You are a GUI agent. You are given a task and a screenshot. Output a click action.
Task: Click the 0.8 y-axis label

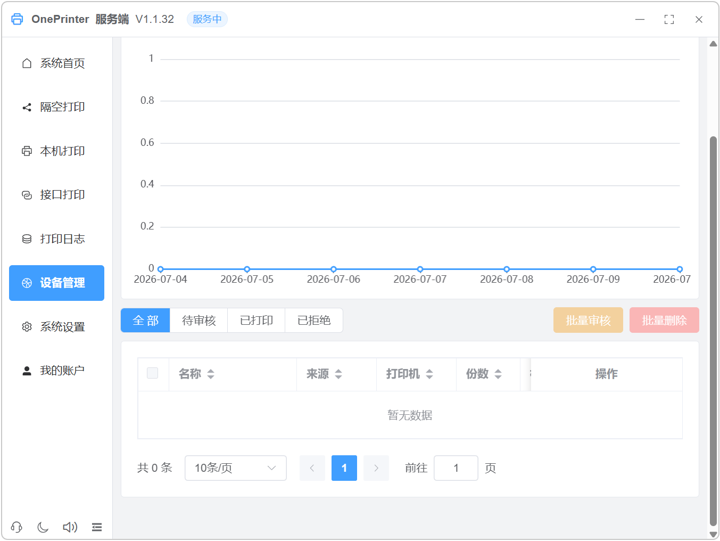tap(147, 101)
